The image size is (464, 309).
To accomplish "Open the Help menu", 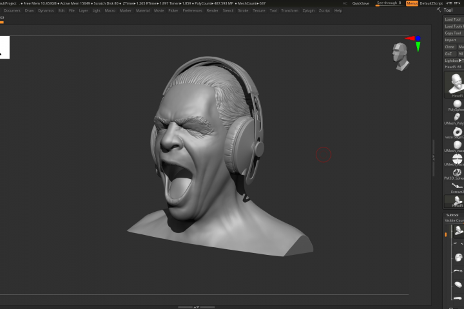I will coord(338,10).
